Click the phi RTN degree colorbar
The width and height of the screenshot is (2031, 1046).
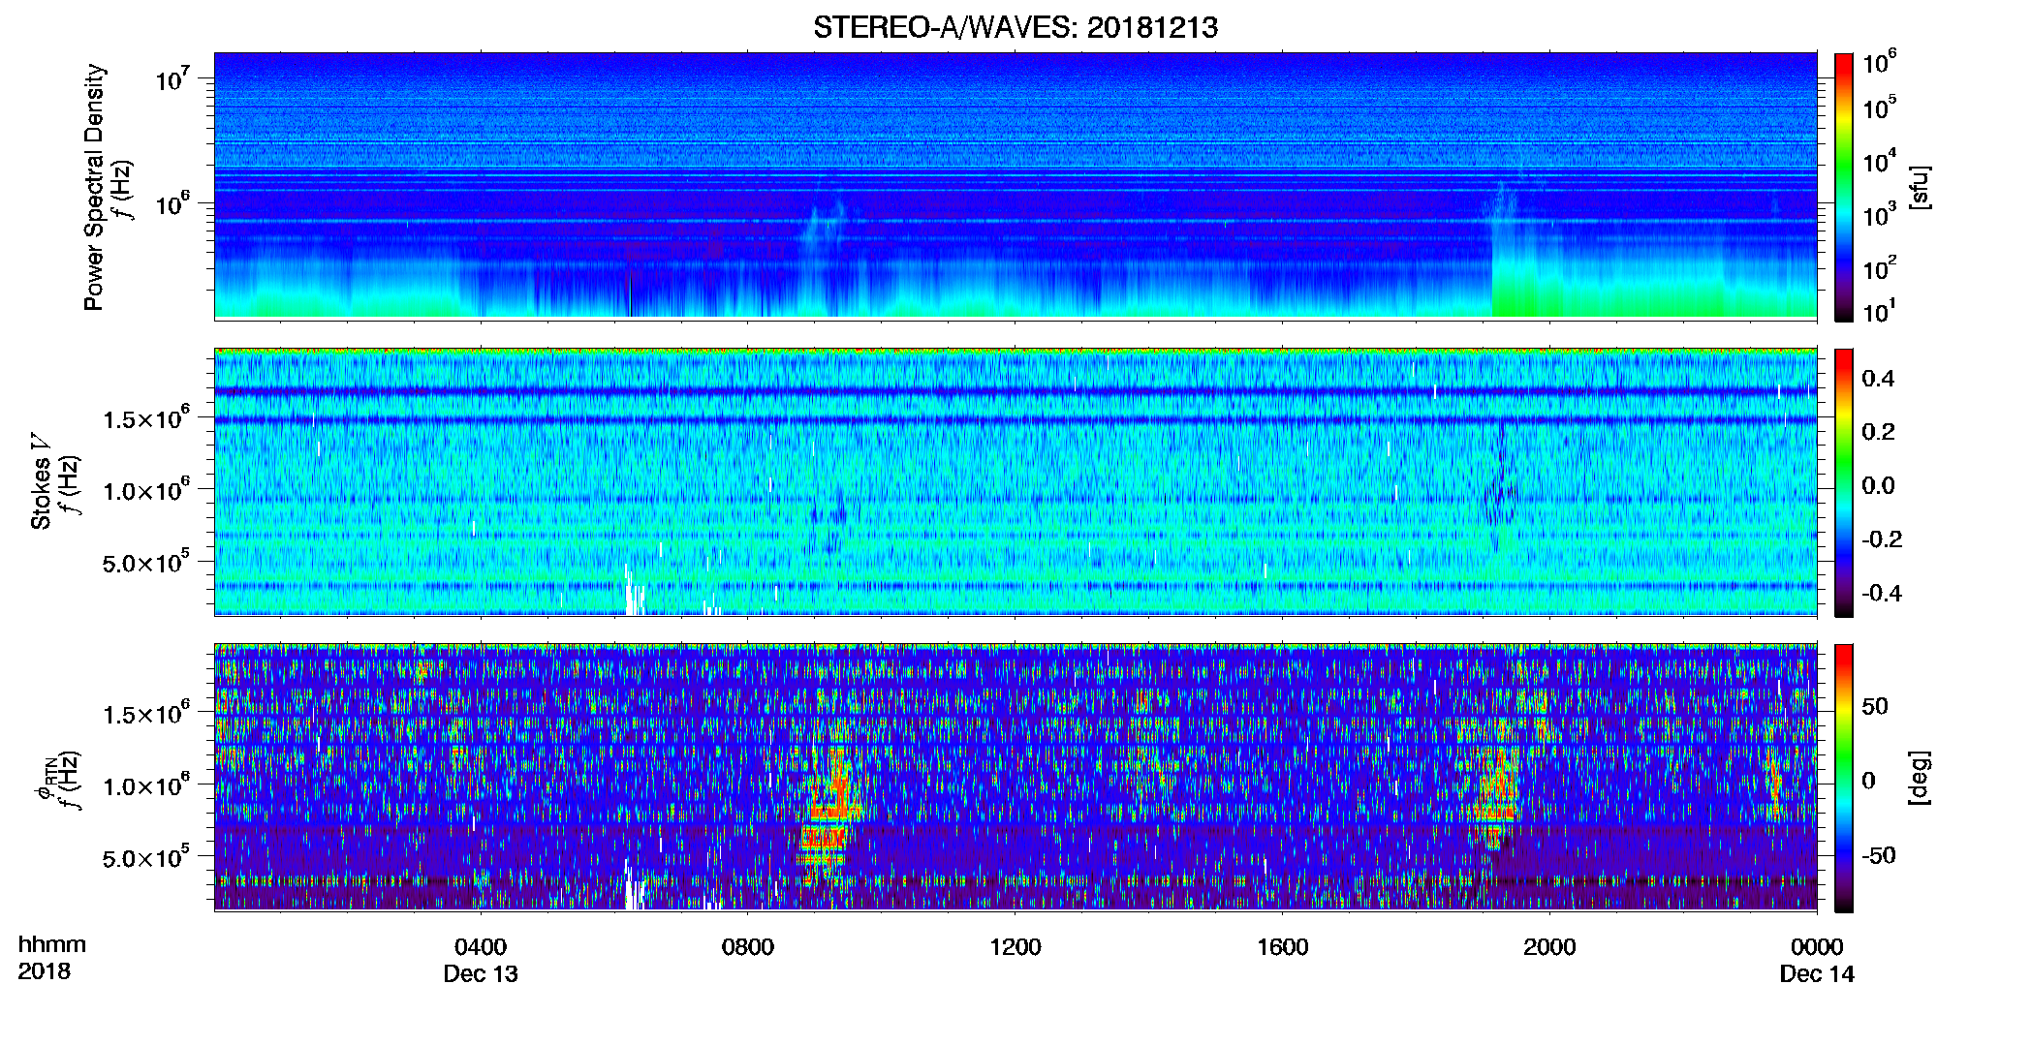point(1844,778)
